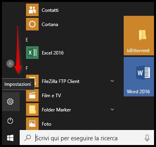The width and height of the screenshot is (156, 147).
Task: Launch the Excel 2016 green icon
Action: (x=32, y=53)
